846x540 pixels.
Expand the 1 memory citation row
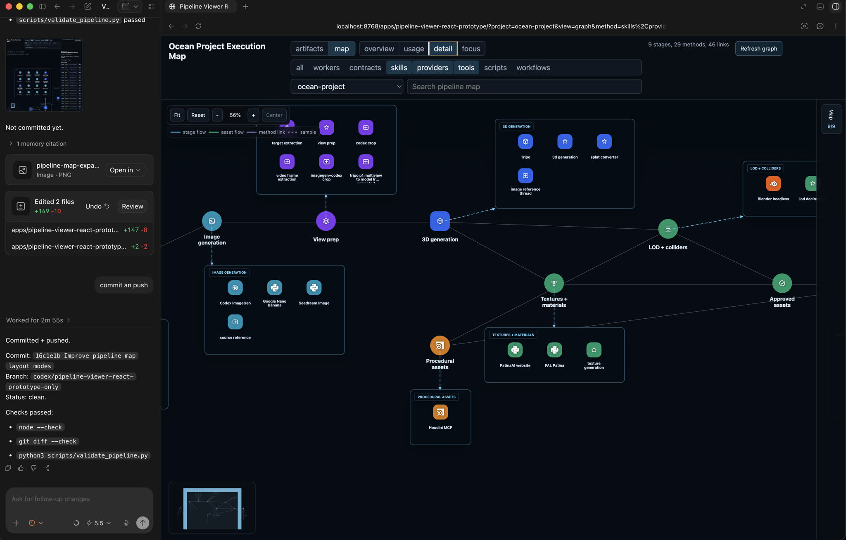pyautogui.click(x=38, y=144)
